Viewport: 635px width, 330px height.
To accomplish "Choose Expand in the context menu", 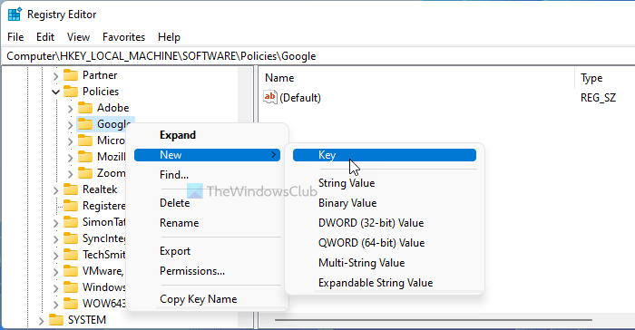I will [x=208, y=135].
